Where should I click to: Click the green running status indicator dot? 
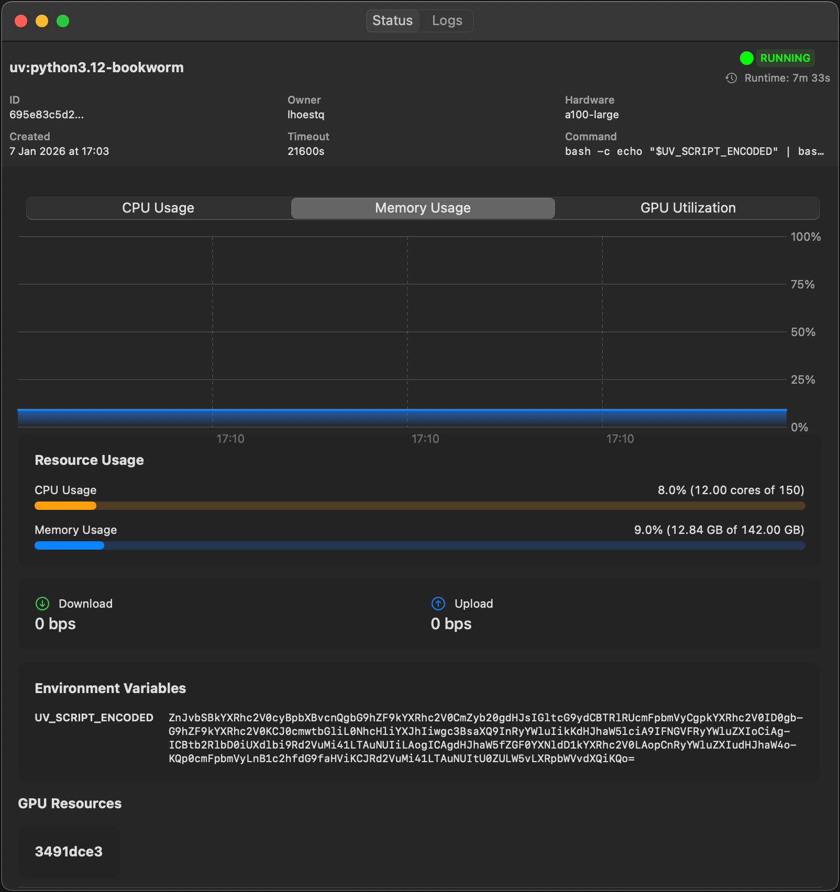pos(746,58)
